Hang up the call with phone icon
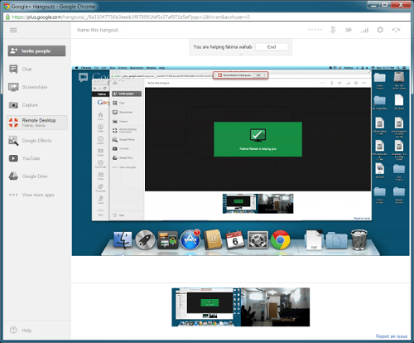This screenshot has height=343, width=414. pyautogui.click(x=396, y=30)
